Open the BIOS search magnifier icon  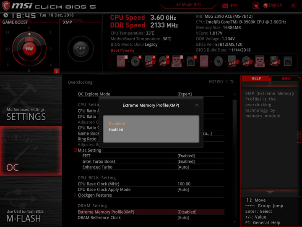pos(256,6)
